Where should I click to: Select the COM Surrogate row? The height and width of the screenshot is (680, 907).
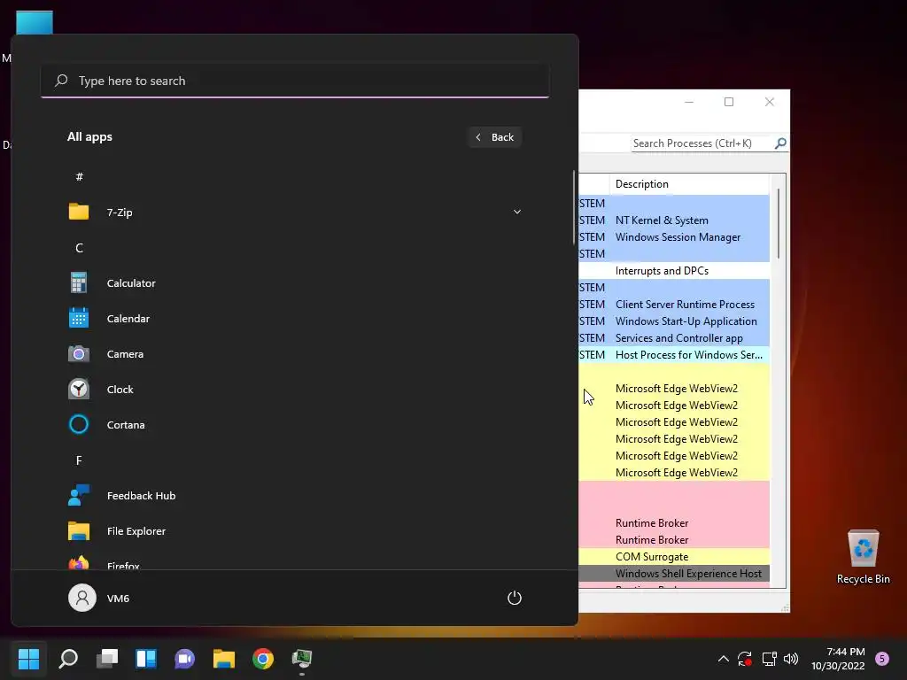point(674,556)
